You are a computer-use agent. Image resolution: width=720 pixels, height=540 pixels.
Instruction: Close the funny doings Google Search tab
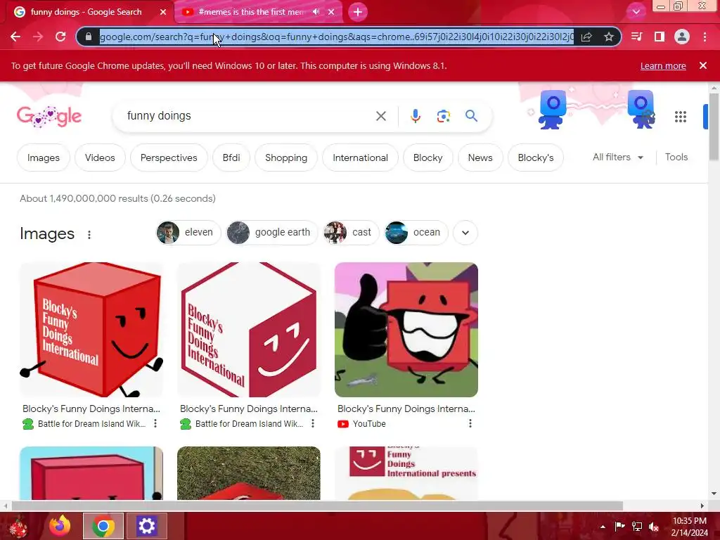click(x=163, y=12)
